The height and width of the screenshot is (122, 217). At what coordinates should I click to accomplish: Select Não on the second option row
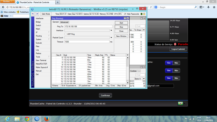[176, 70]
